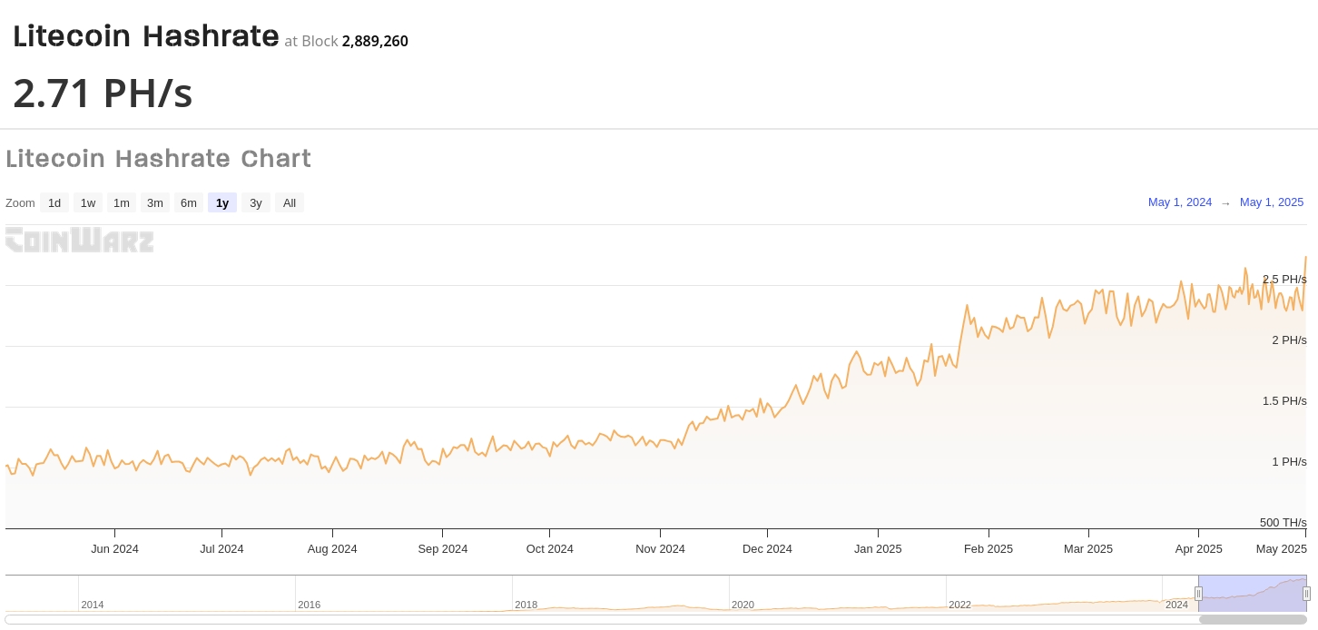Edit the May 1, 2025 end date

1272,202
